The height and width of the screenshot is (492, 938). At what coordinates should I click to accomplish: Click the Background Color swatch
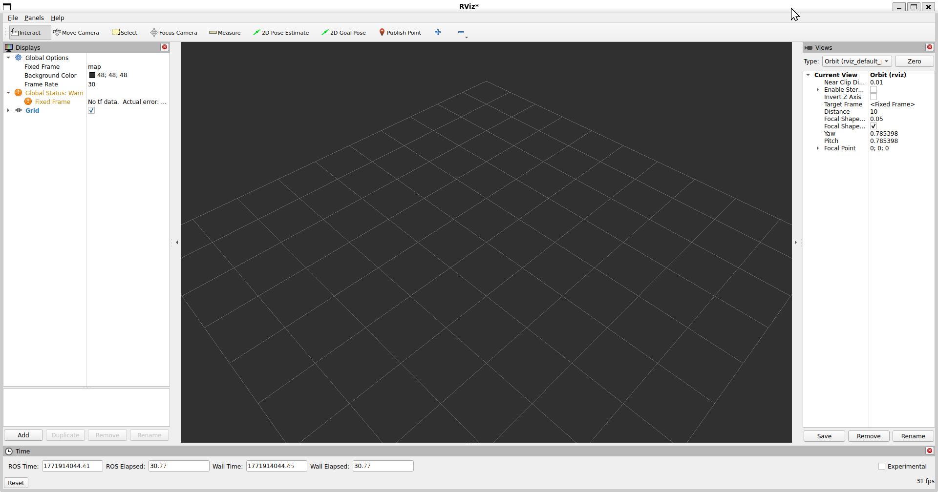tap(92, 76)
